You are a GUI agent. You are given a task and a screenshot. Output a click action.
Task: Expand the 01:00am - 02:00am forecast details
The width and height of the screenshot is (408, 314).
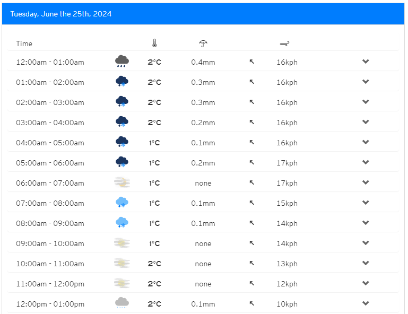[366, 82]
